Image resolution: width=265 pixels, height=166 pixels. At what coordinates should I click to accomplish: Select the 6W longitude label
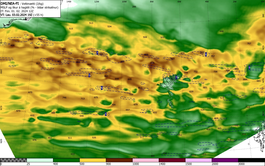179,2
